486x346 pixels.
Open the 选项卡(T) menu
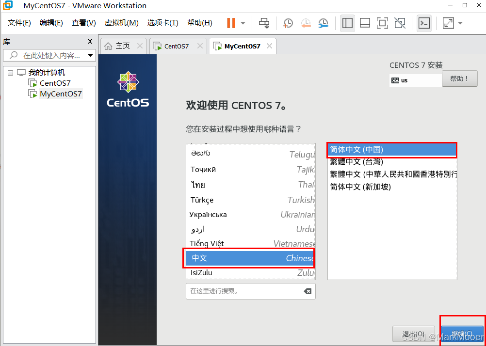(162, 23)
